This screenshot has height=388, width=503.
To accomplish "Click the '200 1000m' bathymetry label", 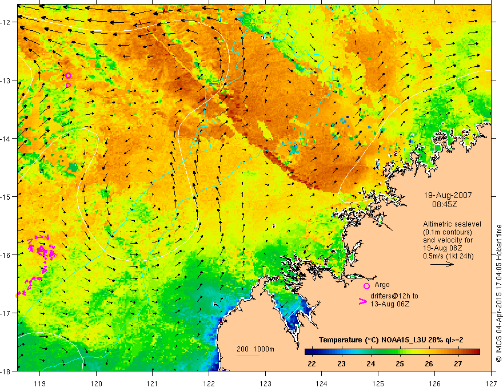I will pos(256,349).
